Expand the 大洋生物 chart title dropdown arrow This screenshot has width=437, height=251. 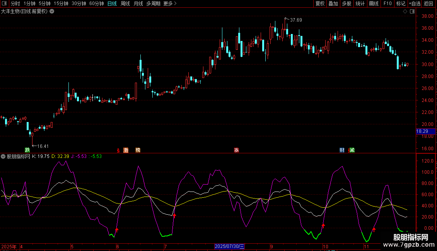(52, 12)
